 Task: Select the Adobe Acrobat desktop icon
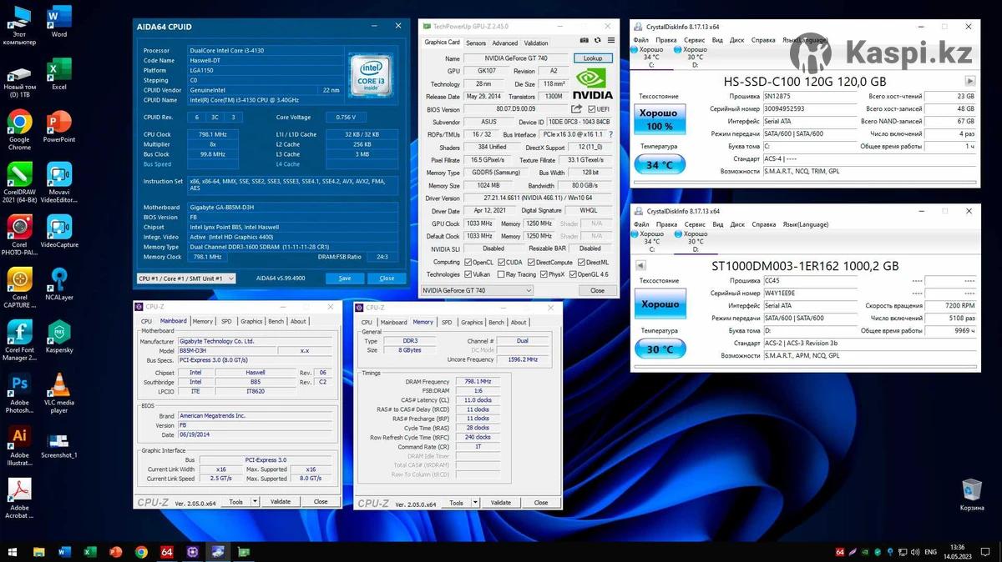click(x=19, y=499)
